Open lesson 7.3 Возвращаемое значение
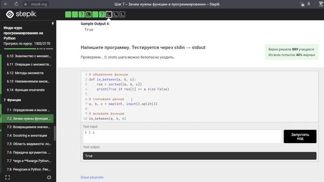The width and height of the screenshot is (324, 182). tap(28, 127)
